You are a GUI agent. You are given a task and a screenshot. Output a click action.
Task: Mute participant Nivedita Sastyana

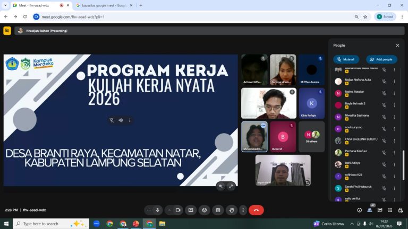(x=384, y=117)
